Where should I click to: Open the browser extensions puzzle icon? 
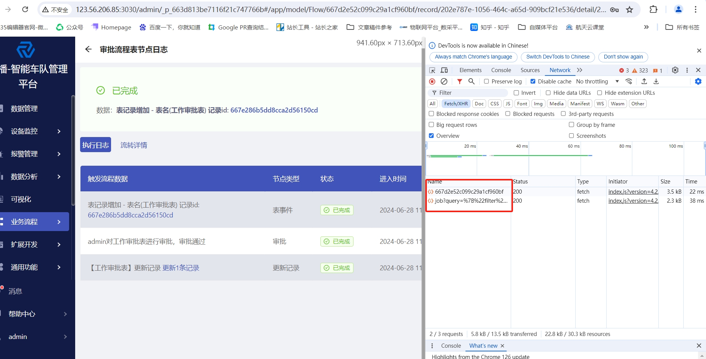click(x=653, y=9)
